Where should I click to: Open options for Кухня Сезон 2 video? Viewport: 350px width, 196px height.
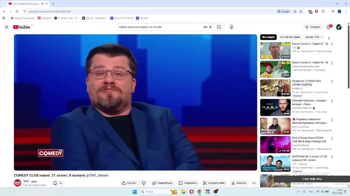(332, 44)
